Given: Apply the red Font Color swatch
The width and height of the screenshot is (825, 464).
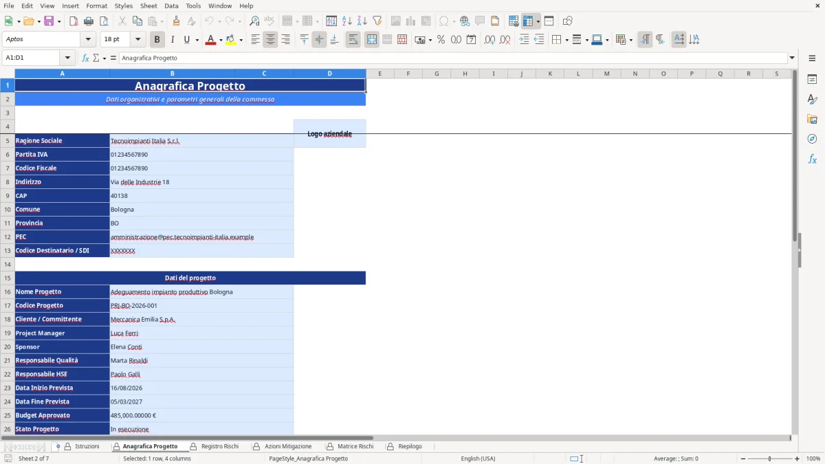Looking at the screenshot, I should 210,40.
